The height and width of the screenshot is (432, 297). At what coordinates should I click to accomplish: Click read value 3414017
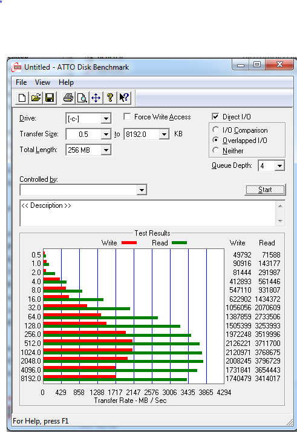[x=267, y=379]
